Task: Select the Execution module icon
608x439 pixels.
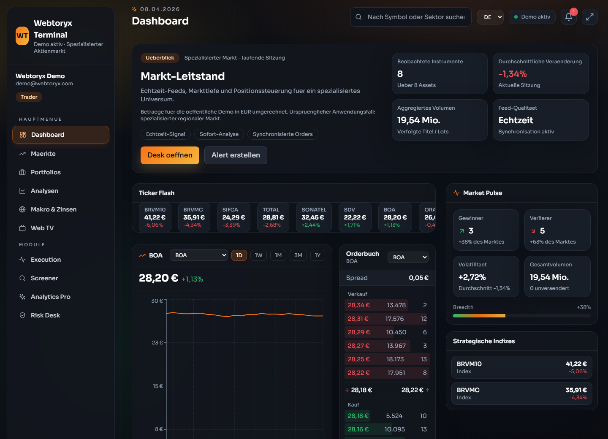Action: tap(22, 260)
